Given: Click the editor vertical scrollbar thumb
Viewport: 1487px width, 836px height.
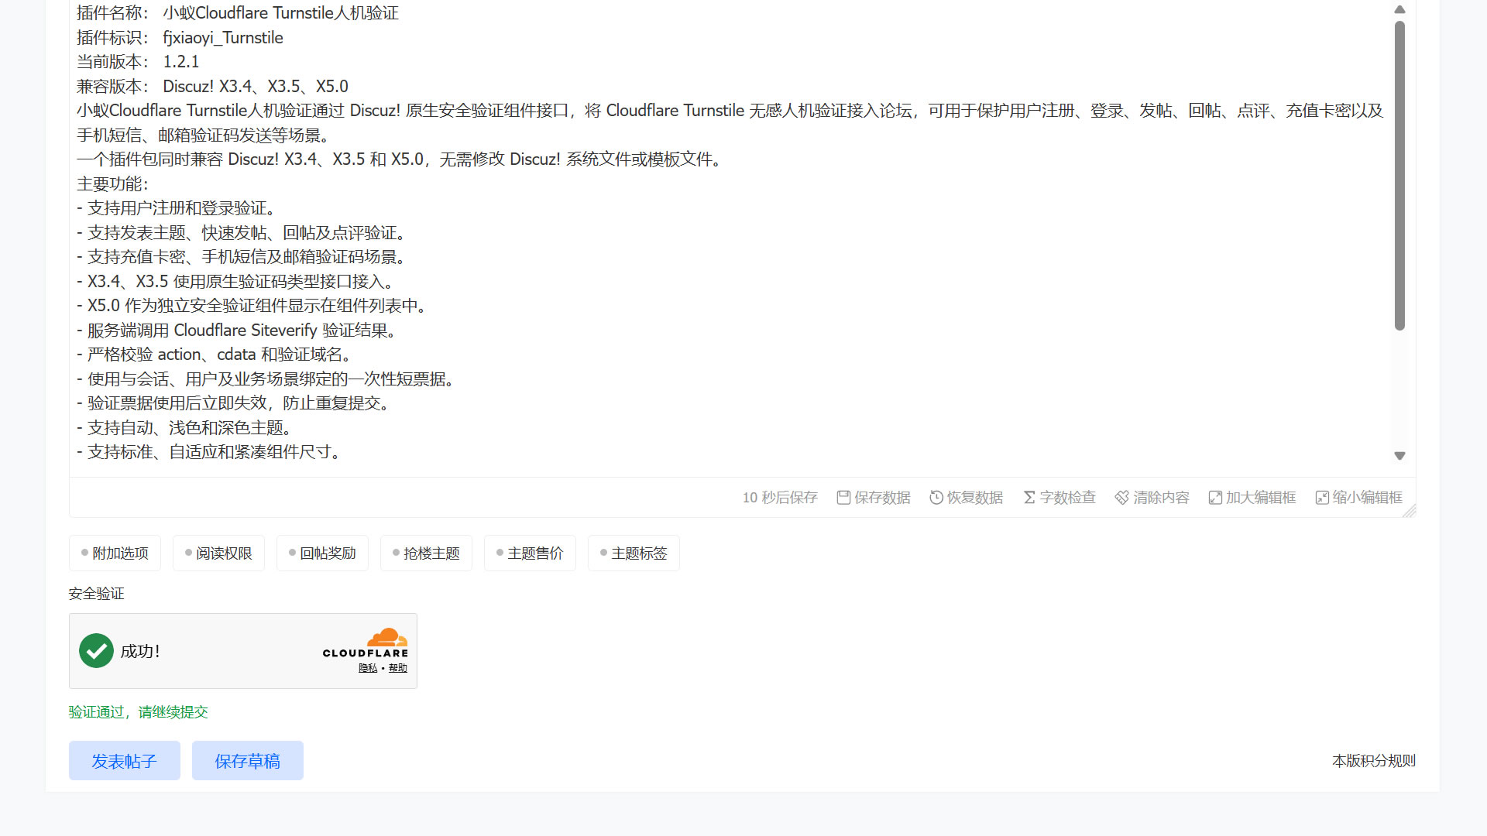Looking at the screenshot, I should point(1399,176).
